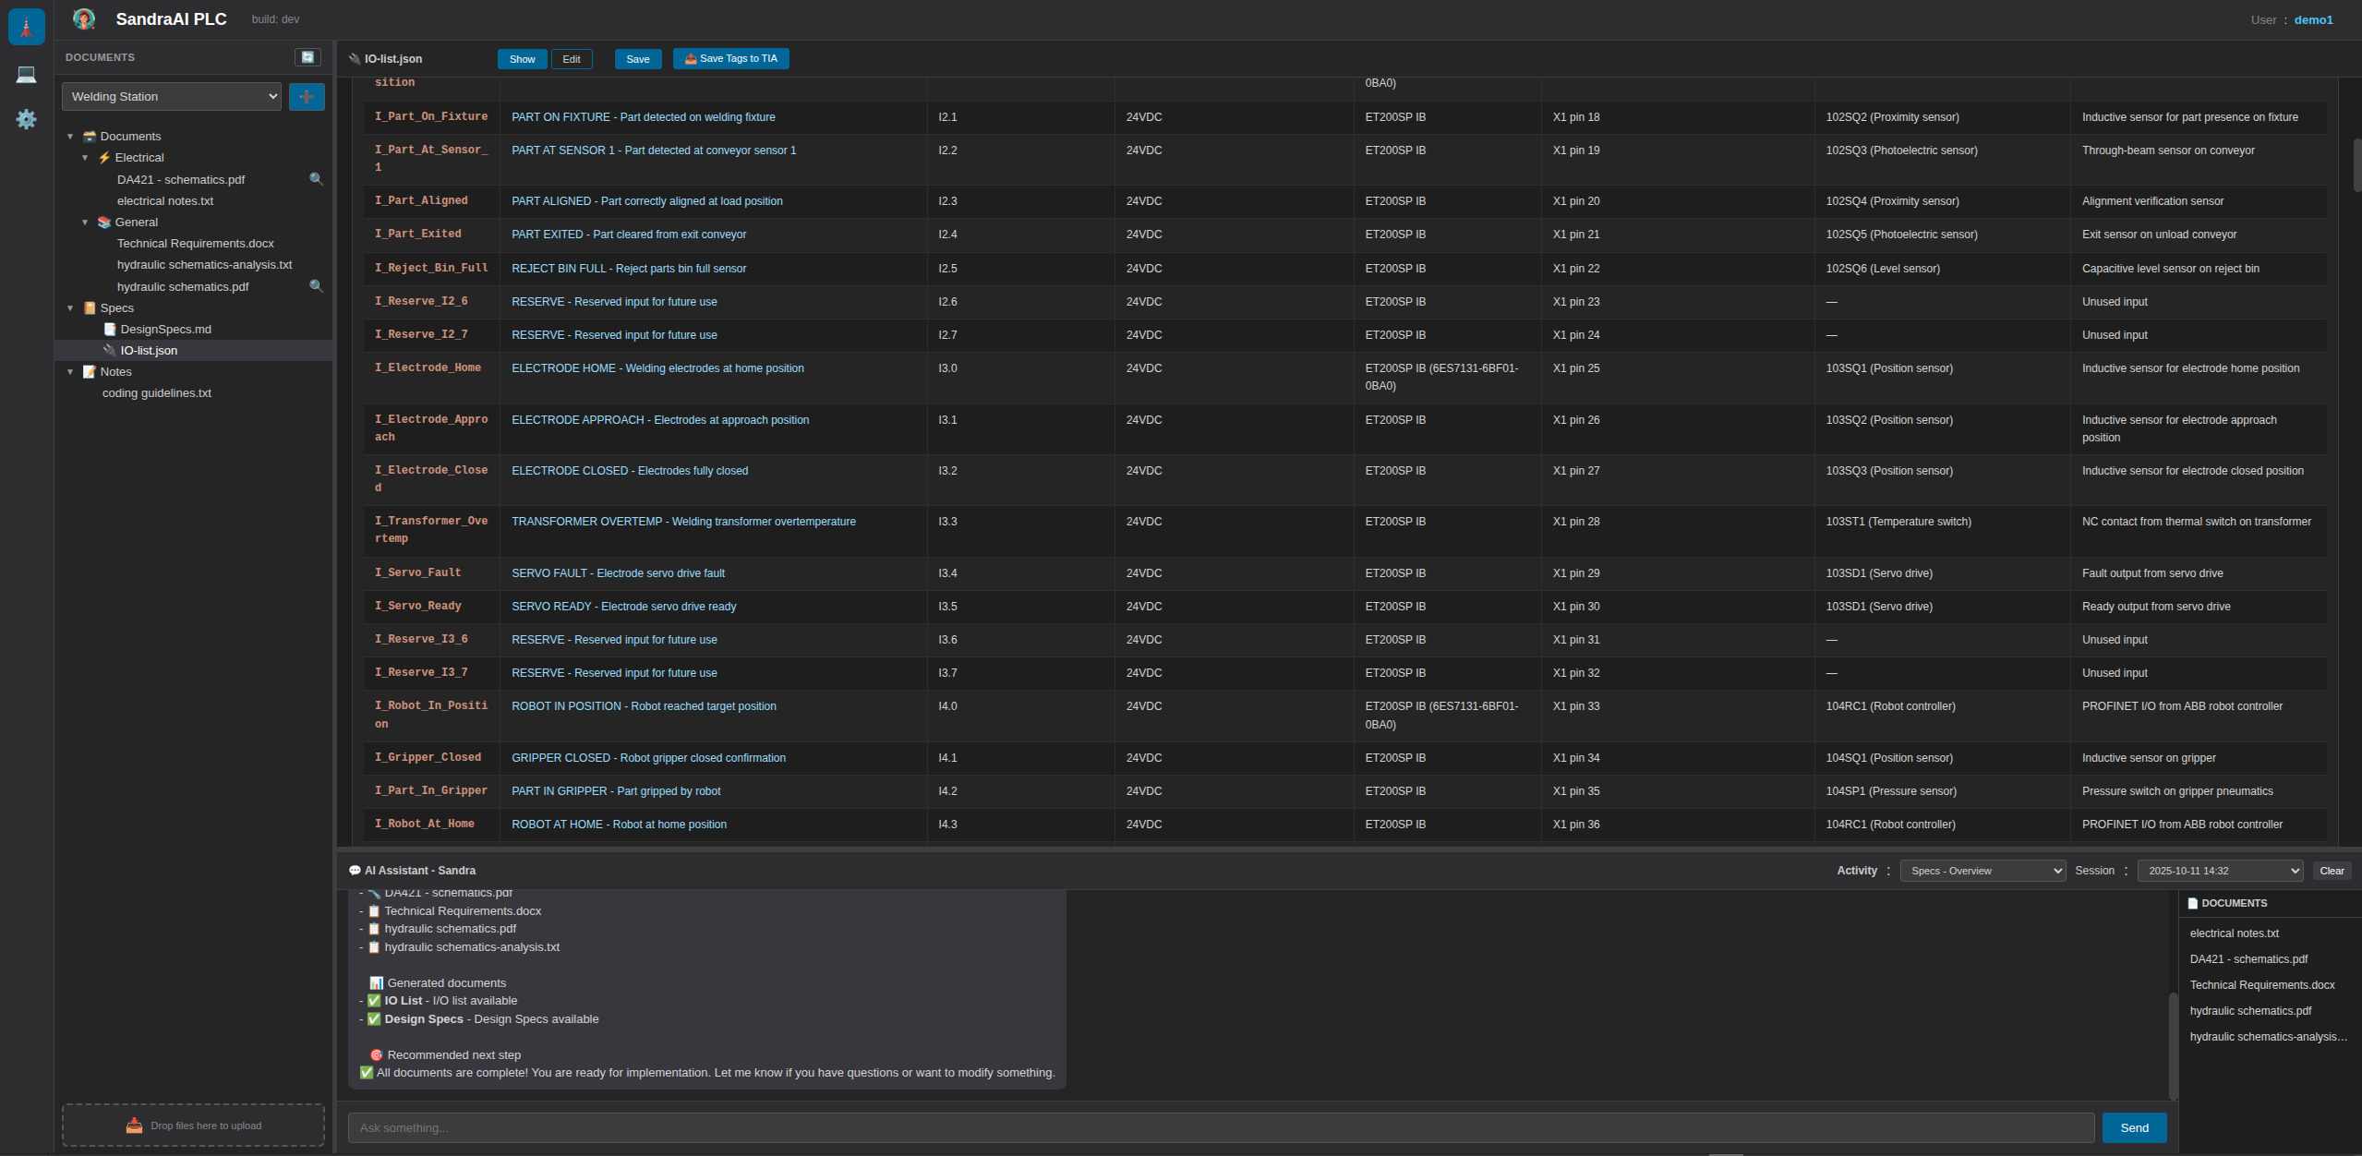Click the Ask something input field

pyautogui.click(x=1220, y=1127)
